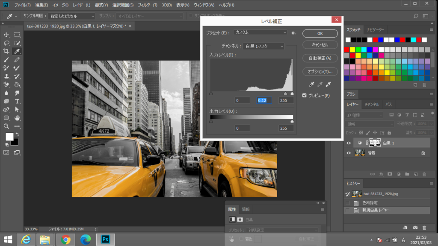Viewport: 438px width, 246px height.
Task: Open the イメージ(I) menu
Action: (x=60, y=5)
